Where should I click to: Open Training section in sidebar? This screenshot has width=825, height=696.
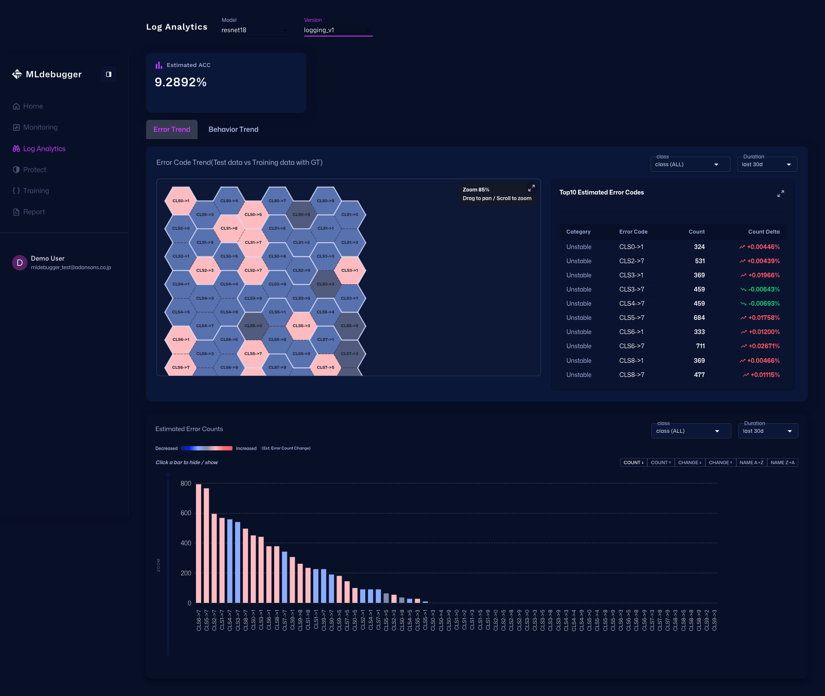[36, 191]
